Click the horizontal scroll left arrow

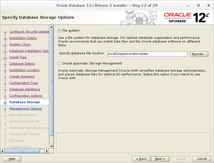pyautogui.click(x=2, y=151)
